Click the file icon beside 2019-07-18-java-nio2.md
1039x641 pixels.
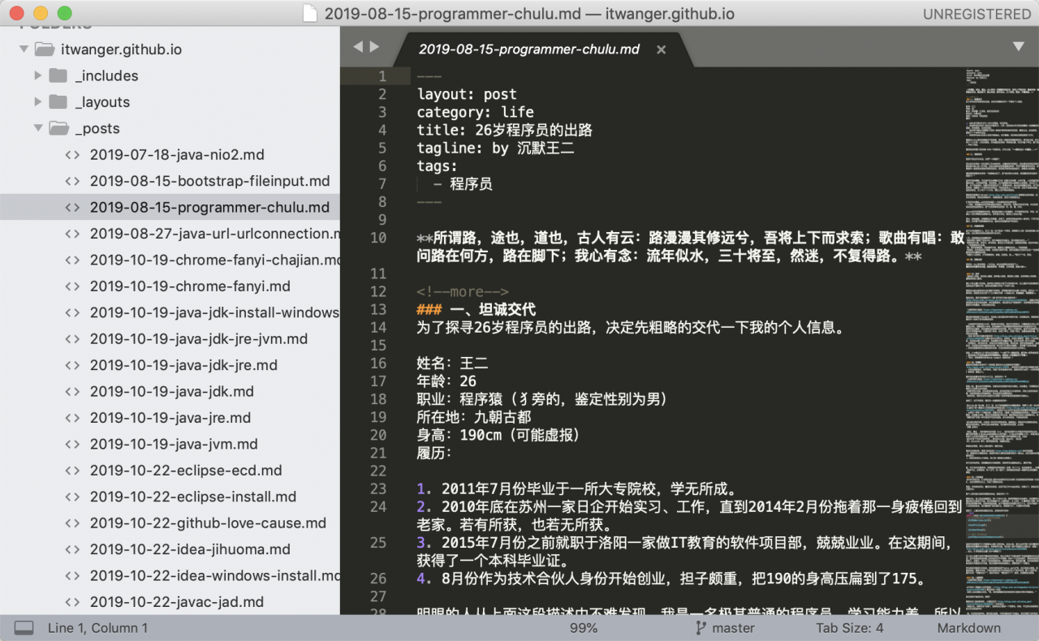73,155
